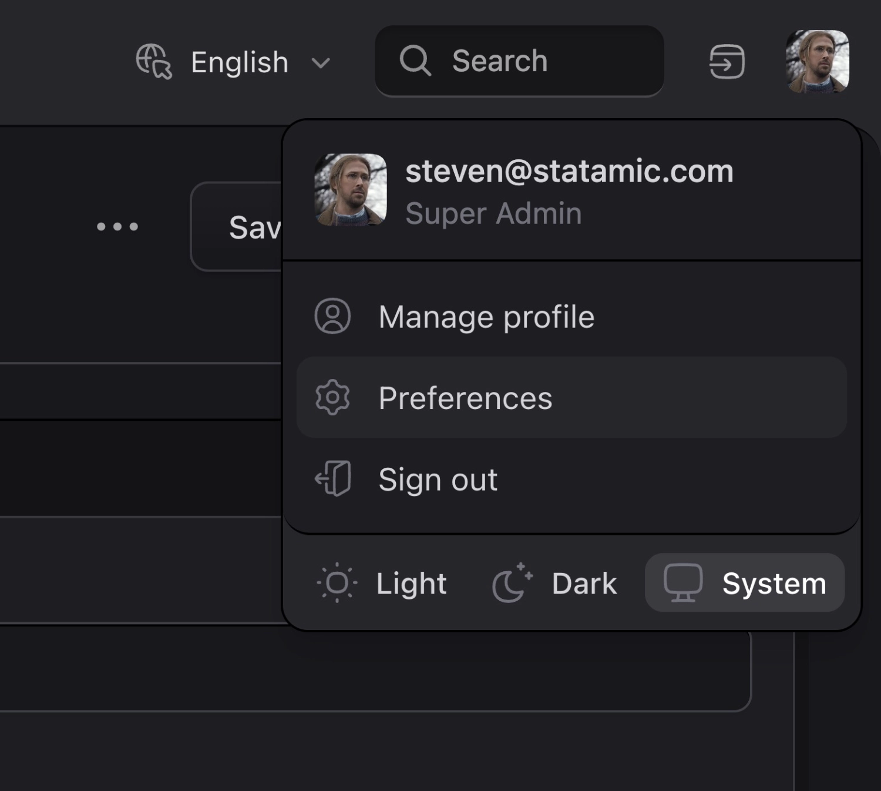Switch theme to Light mode
881x791 pixels.
[382, 583]
